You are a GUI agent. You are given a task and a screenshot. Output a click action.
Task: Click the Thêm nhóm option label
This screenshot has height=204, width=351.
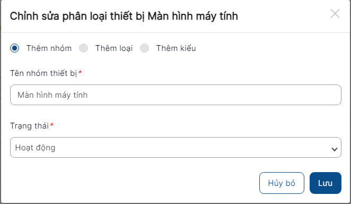49,48
